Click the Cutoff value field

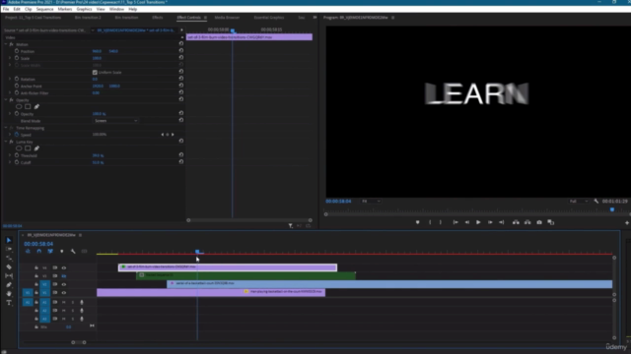98,162
